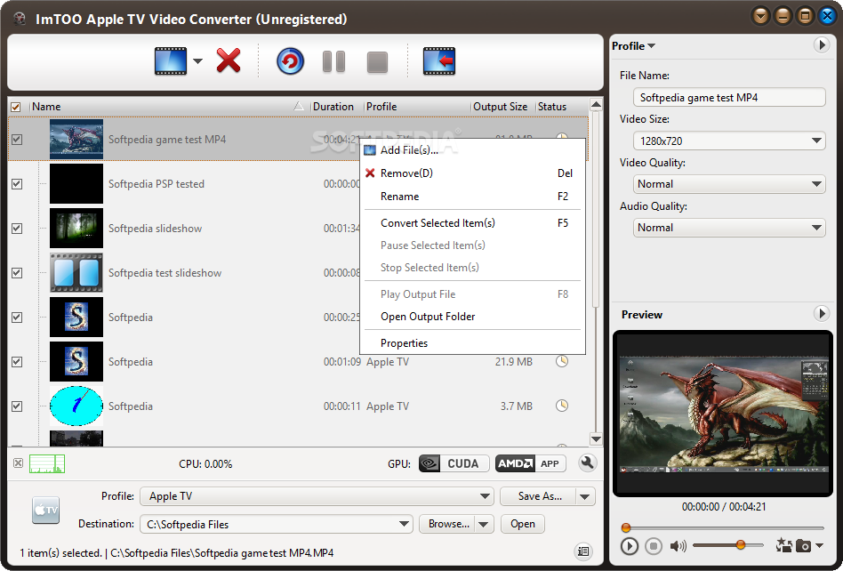
Task: Click the preview effects icon beside camera
Action: pyautogui.click(x=783, y=545)
